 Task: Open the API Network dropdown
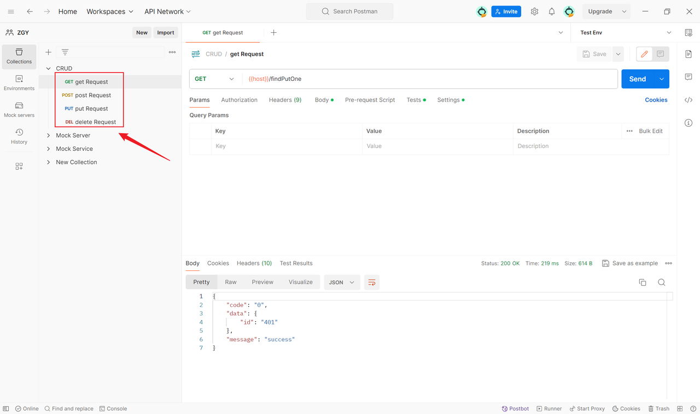click(x=168, y=11)
